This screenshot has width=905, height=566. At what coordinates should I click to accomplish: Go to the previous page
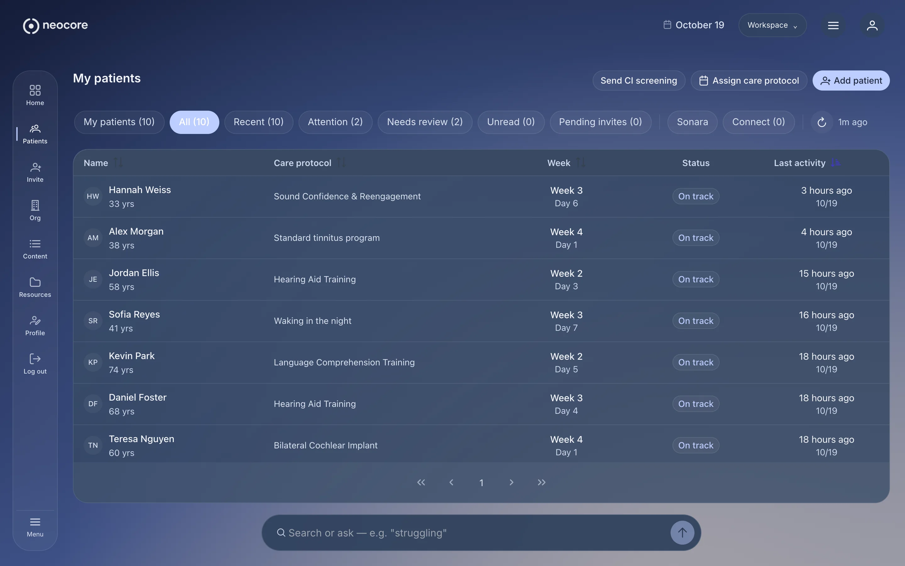451,482
